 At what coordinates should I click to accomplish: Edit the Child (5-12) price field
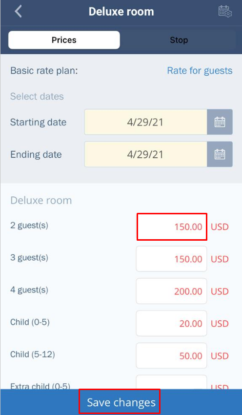coord(171,356)
